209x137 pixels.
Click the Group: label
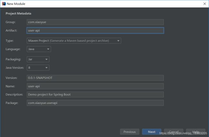11,22
